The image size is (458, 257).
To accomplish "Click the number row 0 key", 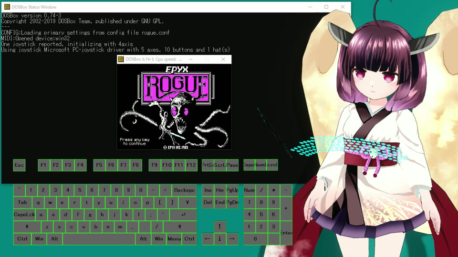I will click(141, 190).
